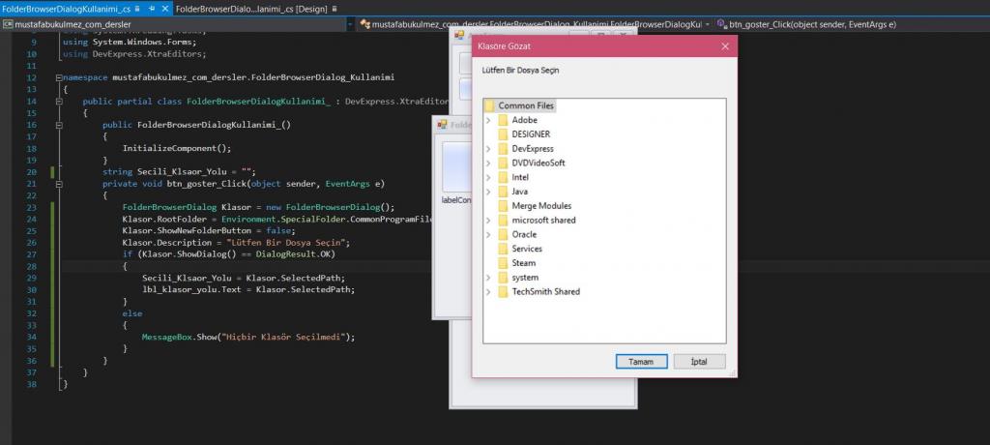Click the Oracle folder icon
This screenshot has height=445, width=990.
point(503,234)
